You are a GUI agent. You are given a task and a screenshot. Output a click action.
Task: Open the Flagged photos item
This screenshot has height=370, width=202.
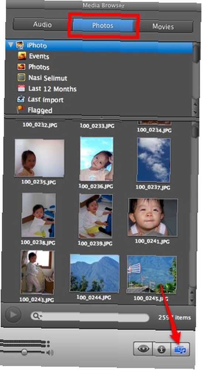coord(34,110)
